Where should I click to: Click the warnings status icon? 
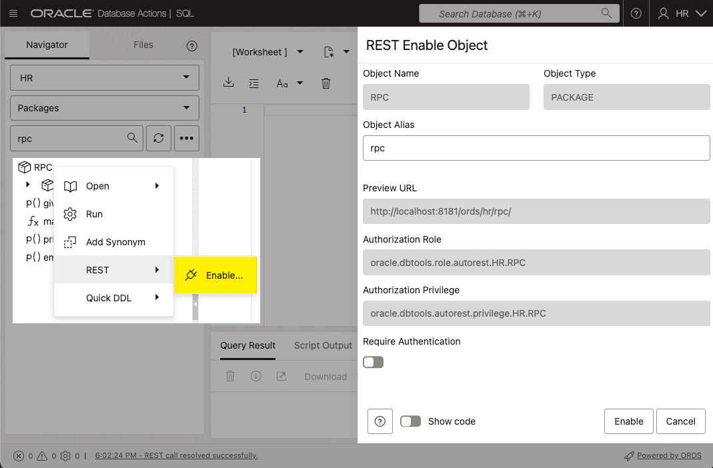42,456
